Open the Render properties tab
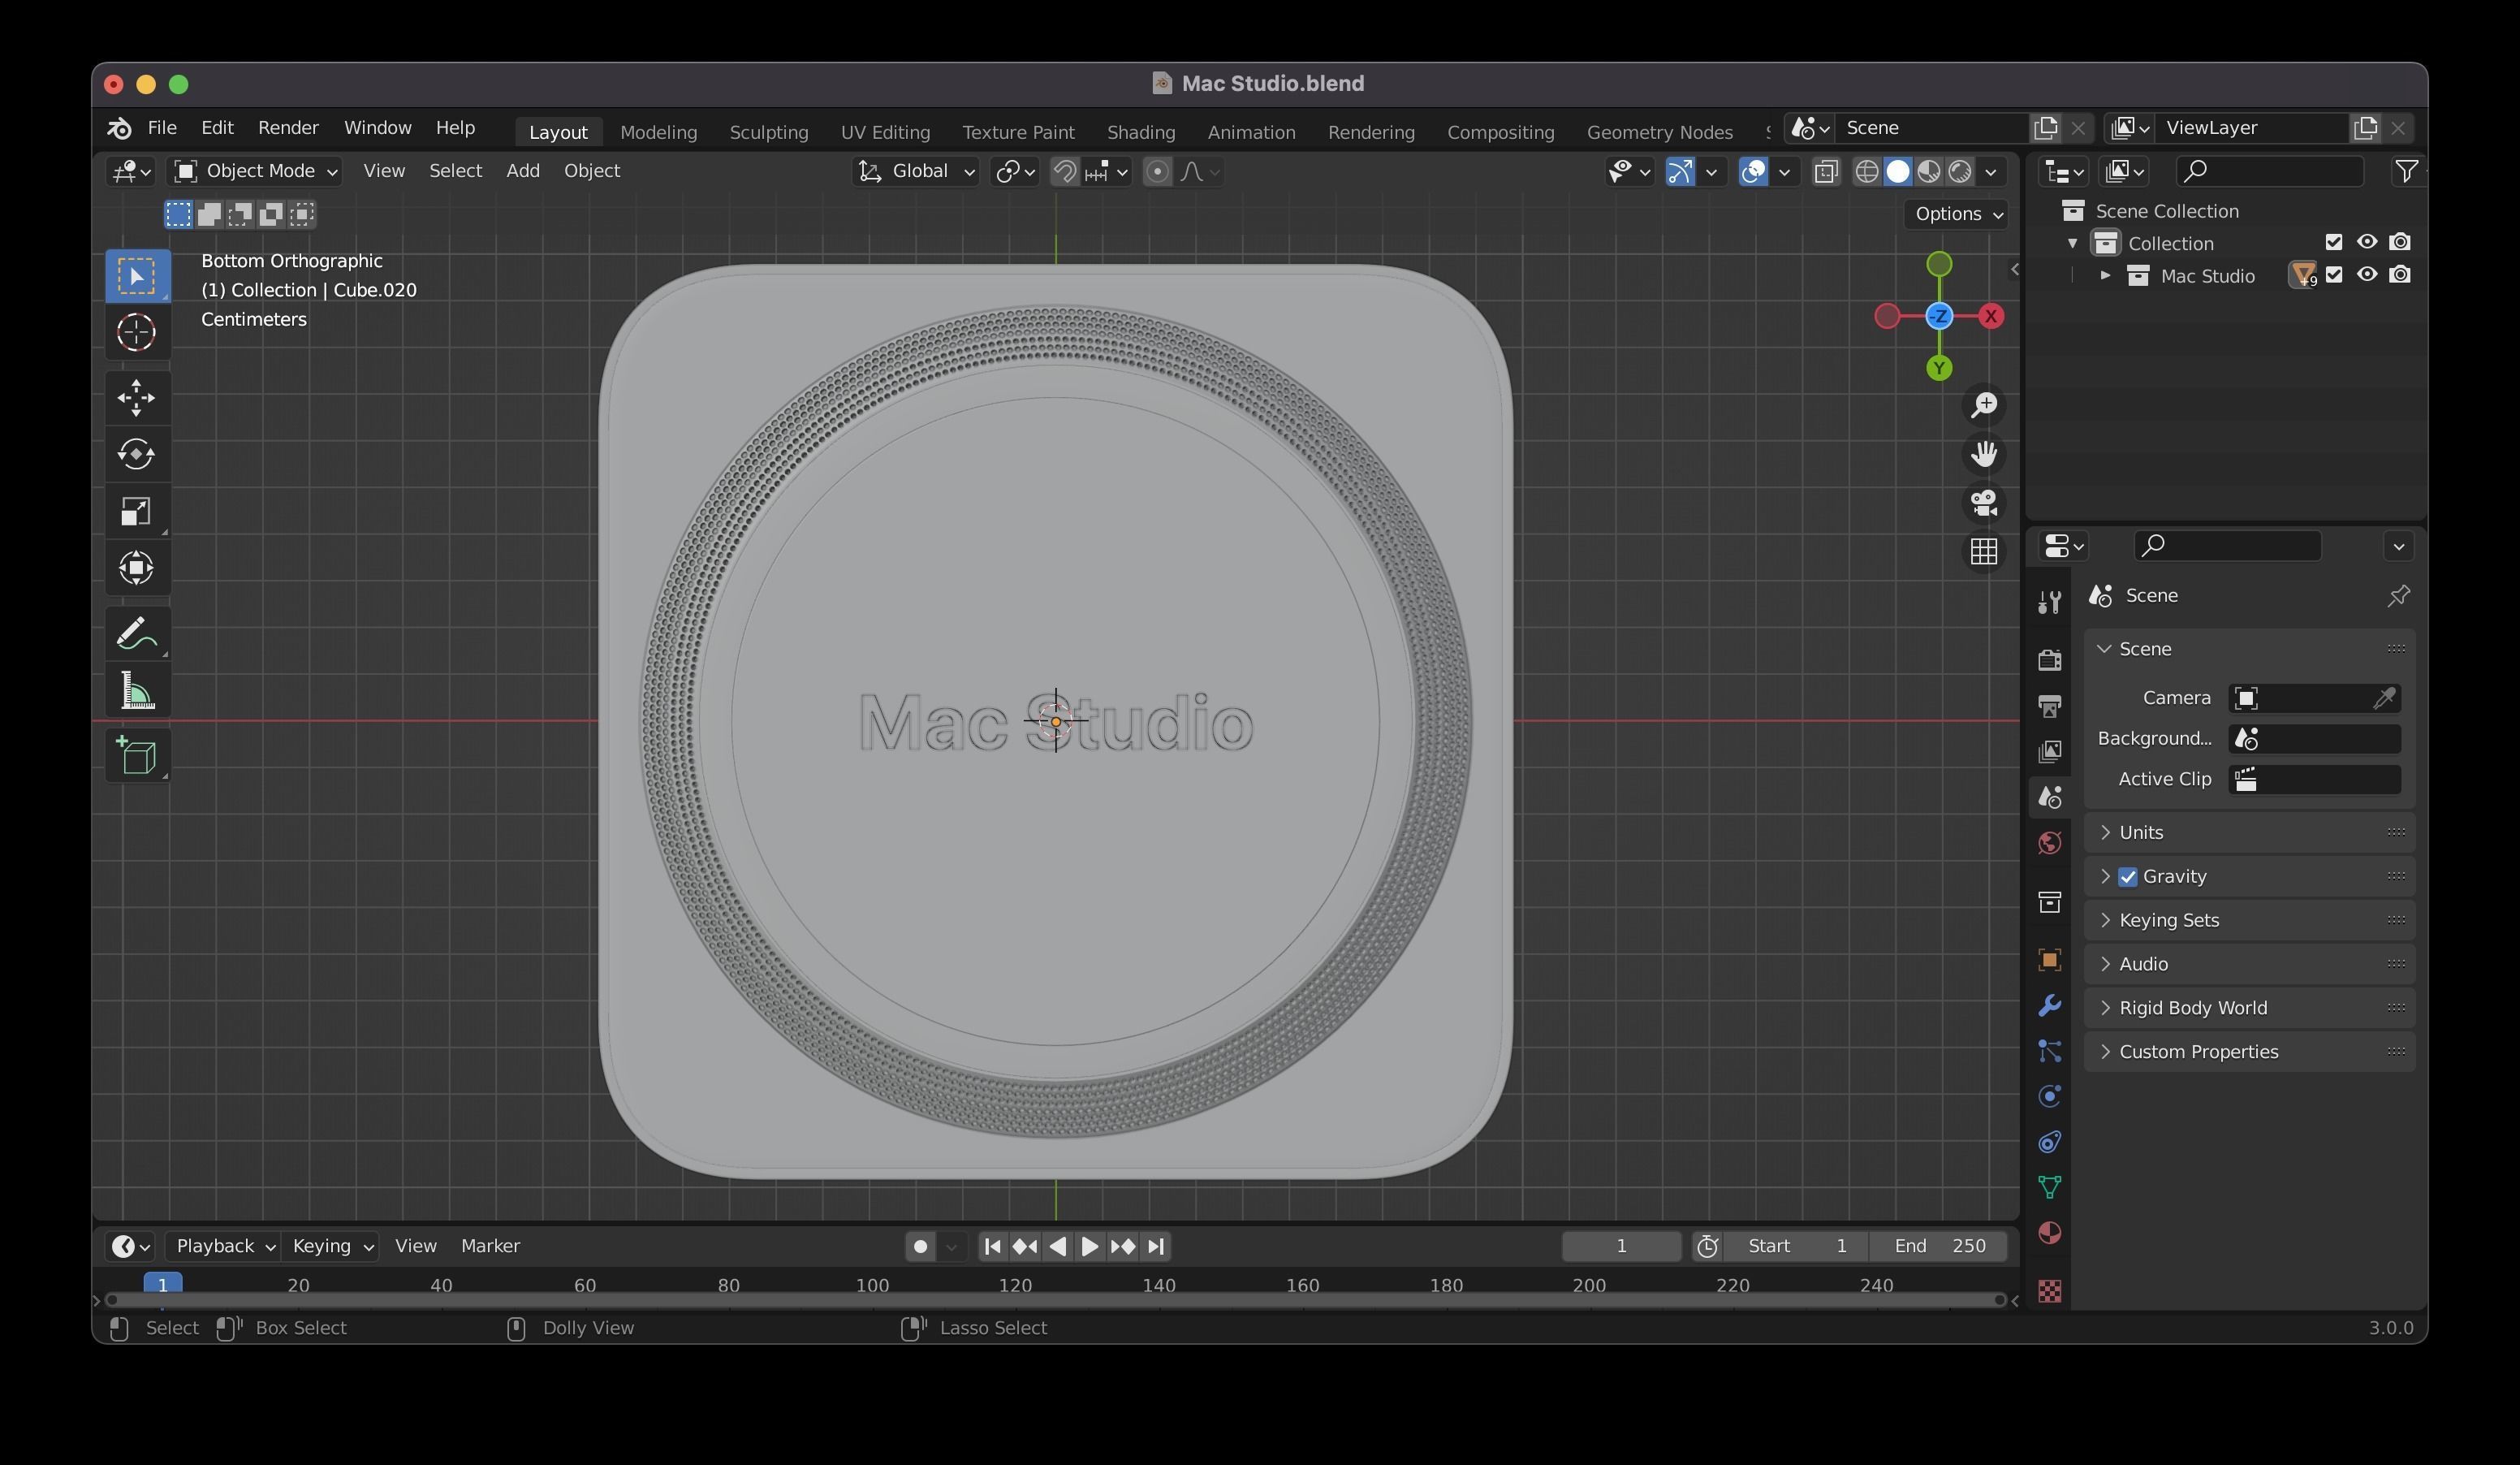This screenshot has height=1465, width=2520. (x=2049, y=660)
